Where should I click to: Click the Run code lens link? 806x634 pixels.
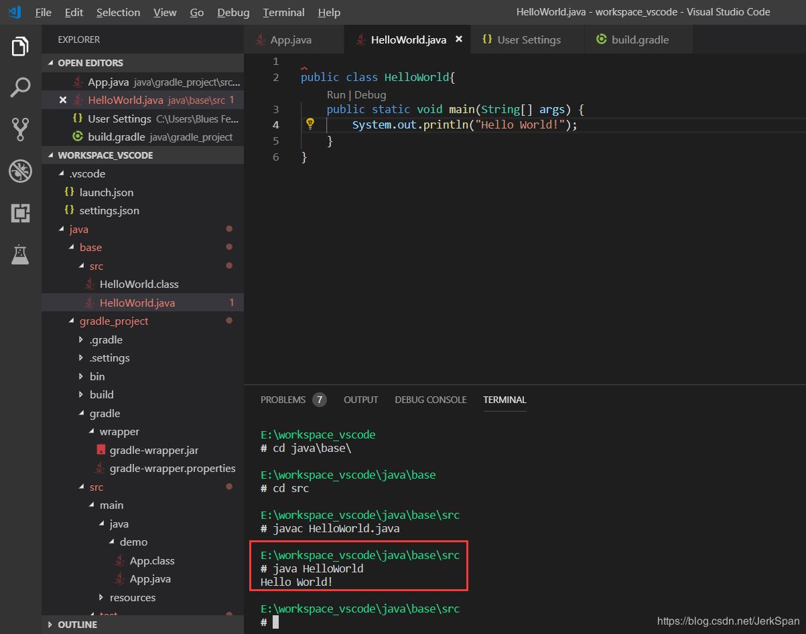tap(336, 95)
